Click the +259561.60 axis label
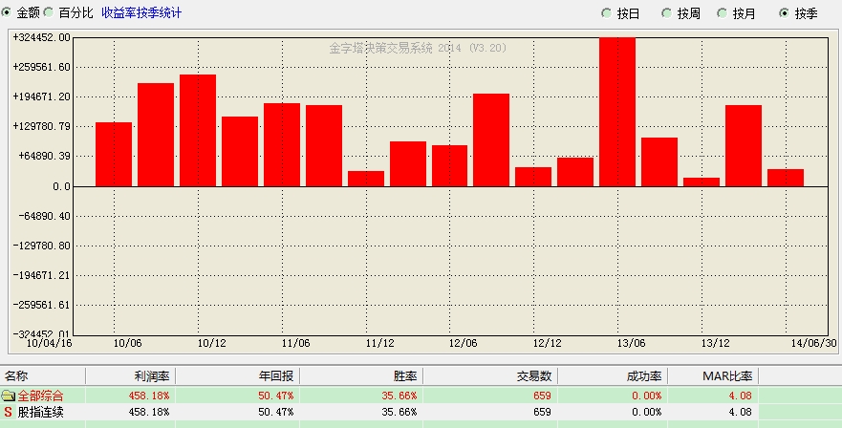Viewport: 842px width, 428px height. click(x=42, y=67)
